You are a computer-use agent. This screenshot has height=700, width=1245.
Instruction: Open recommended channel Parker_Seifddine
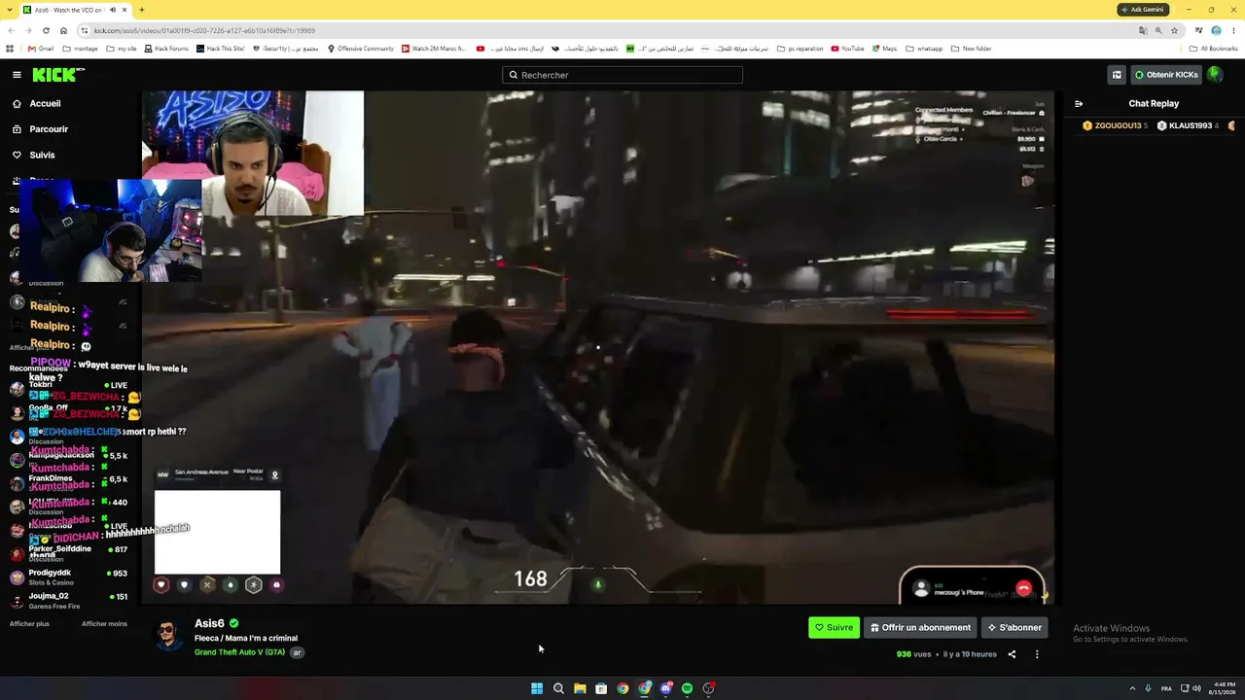[68, 552]
